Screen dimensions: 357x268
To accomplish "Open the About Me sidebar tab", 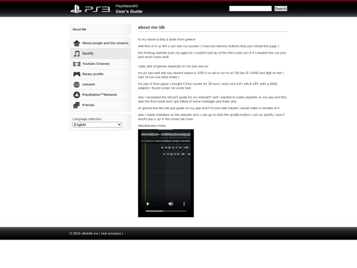I will click(x=100, y=29).
